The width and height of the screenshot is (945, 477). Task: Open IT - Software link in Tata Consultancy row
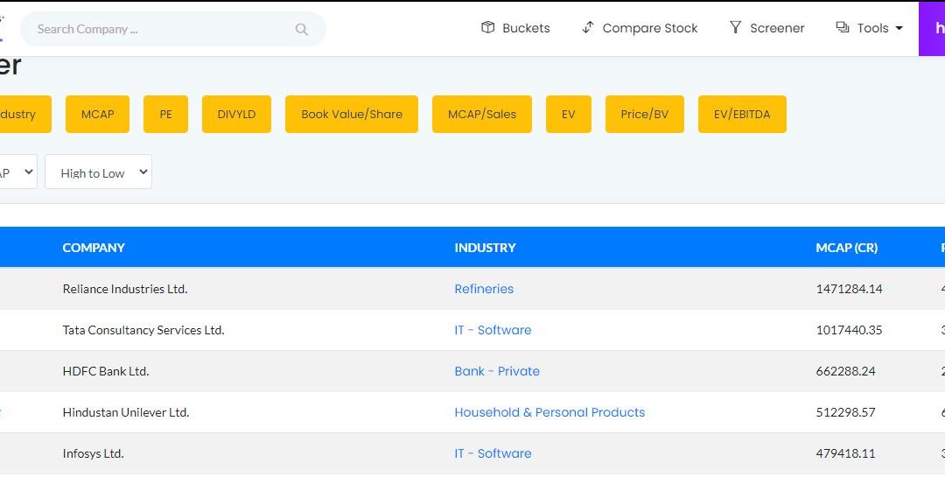(x=493, y=330)
